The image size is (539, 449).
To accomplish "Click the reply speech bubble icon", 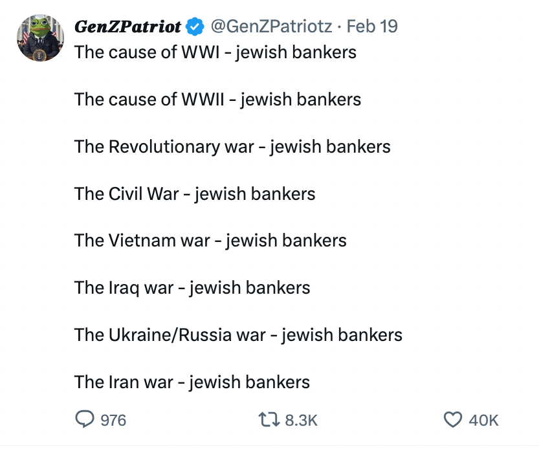I will point(85,420).
